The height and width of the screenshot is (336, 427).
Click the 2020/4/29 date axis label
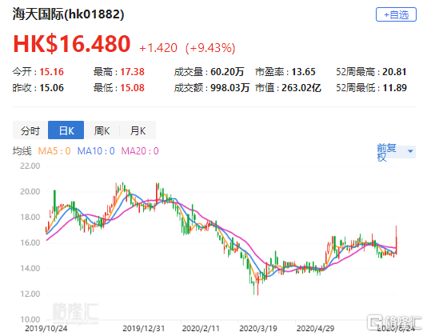pyautogui.click(x=315, y=328)
